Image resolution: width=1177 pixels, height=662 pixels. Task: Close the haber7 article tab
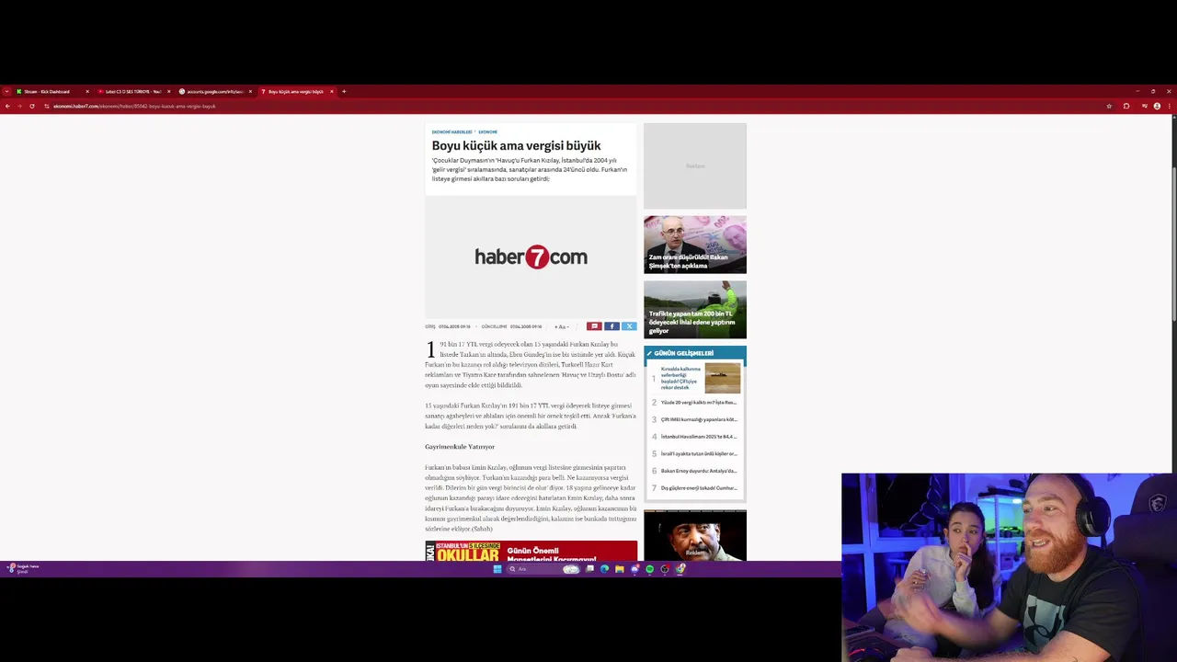coord(332,91)
